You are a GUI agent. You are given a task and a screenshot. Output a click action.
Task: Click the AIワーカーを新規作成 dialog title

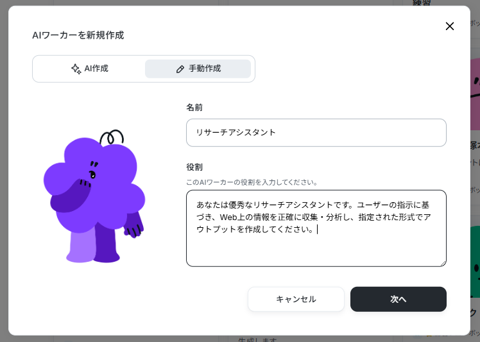click(78, 35)
